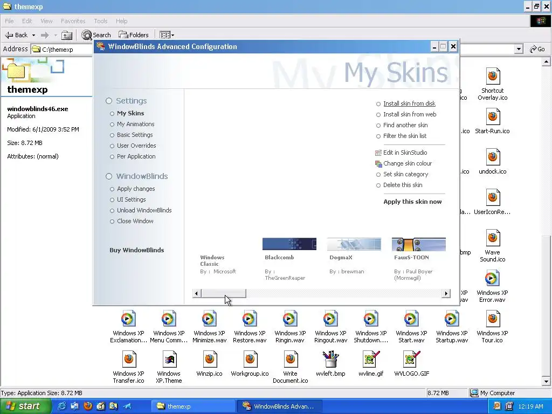The image size is (552, 414).
Task: Click Filter the skin list
Action: pyautogui.click(x=405, y=136)
